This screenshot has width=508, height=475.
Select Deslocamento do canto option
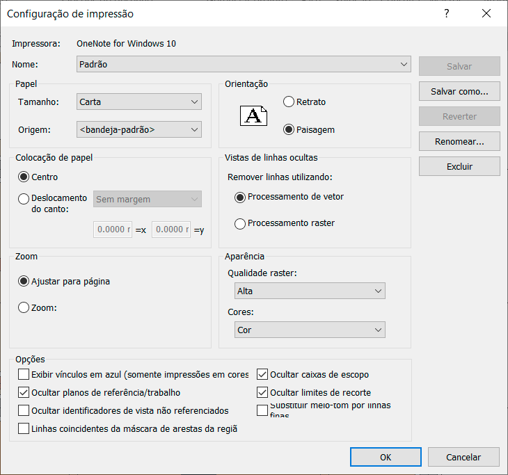pos(24,199)
